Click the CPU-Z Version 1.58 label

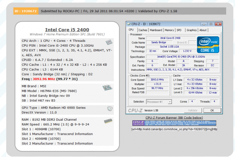click(151, 110)
